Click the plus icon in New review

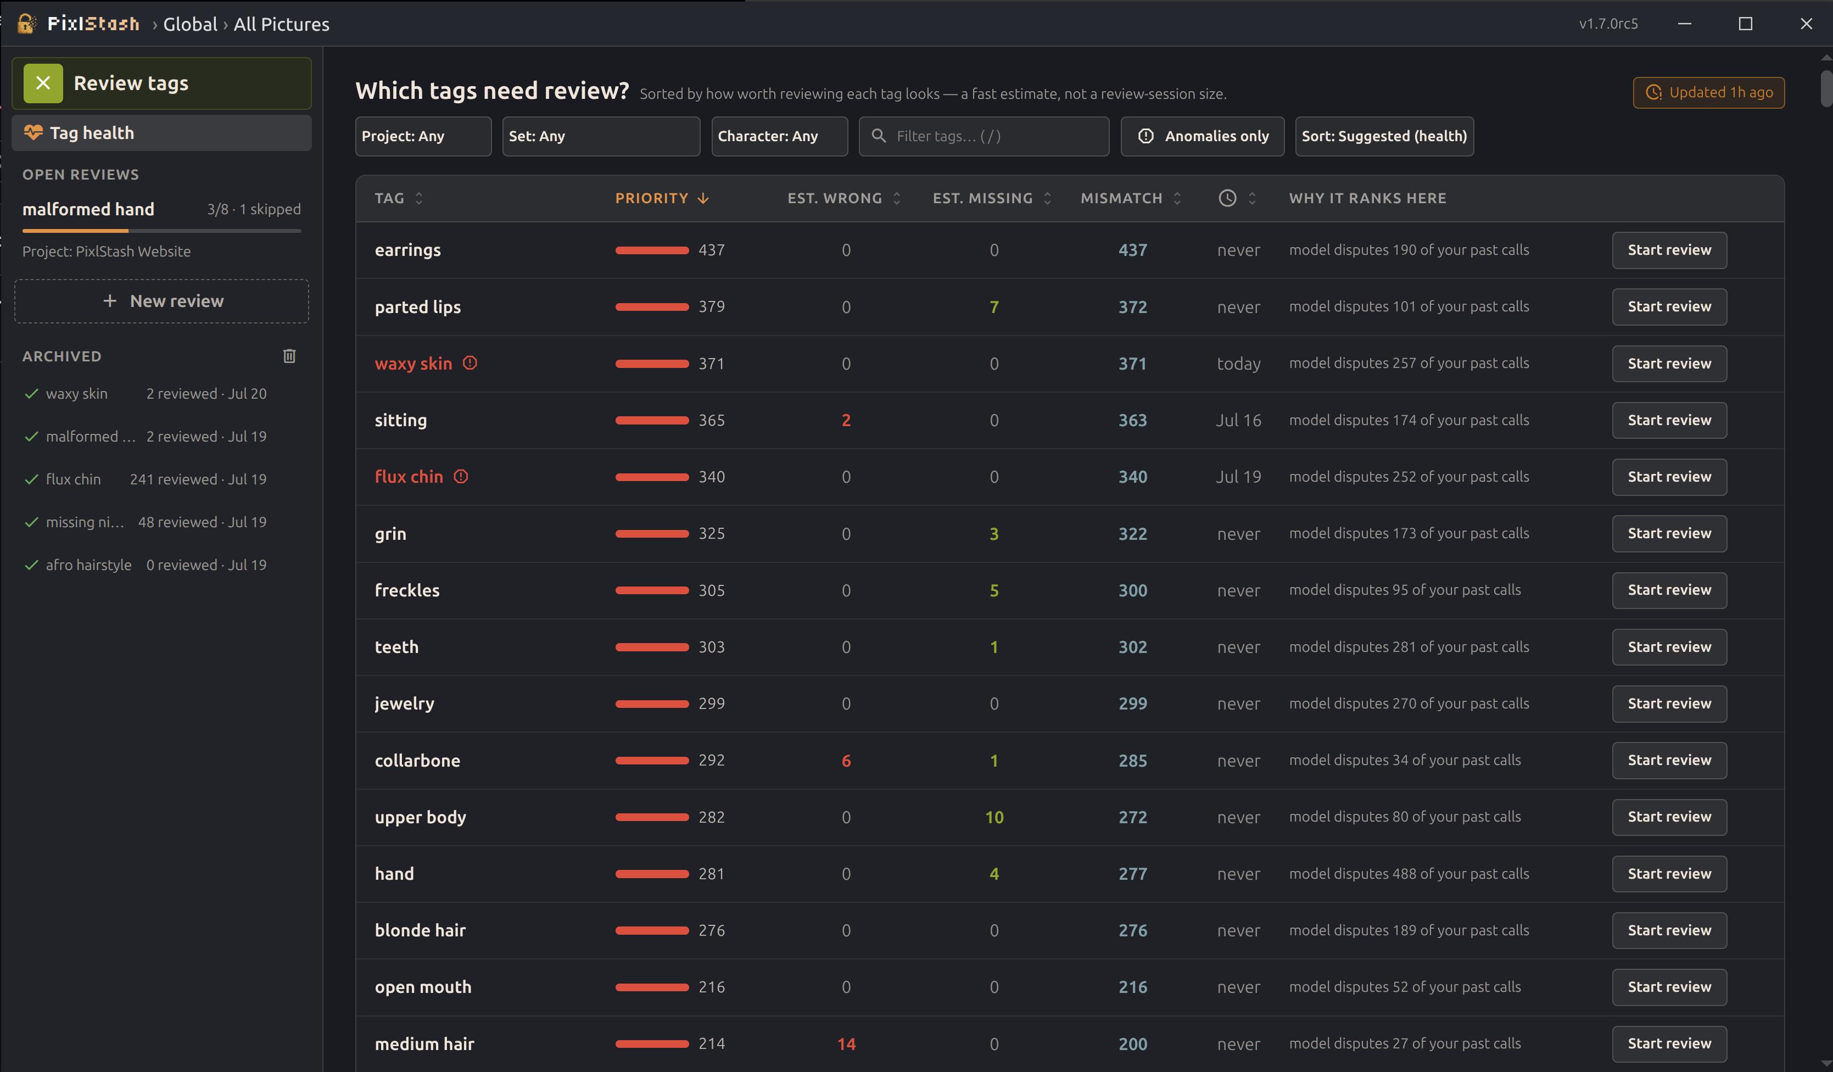[x=110, y=300]
